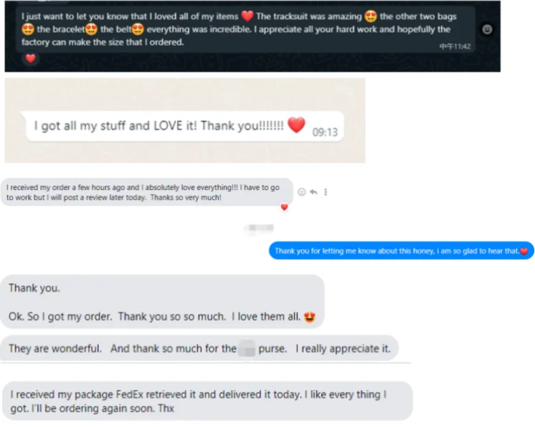Click heart reaction under the tracksuit message

pyautogui.click(x=29, y=59)
